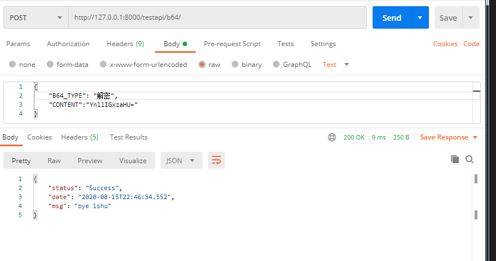Open the response Cookies tab
Screen dimensions: 496x261
(39, 137)
